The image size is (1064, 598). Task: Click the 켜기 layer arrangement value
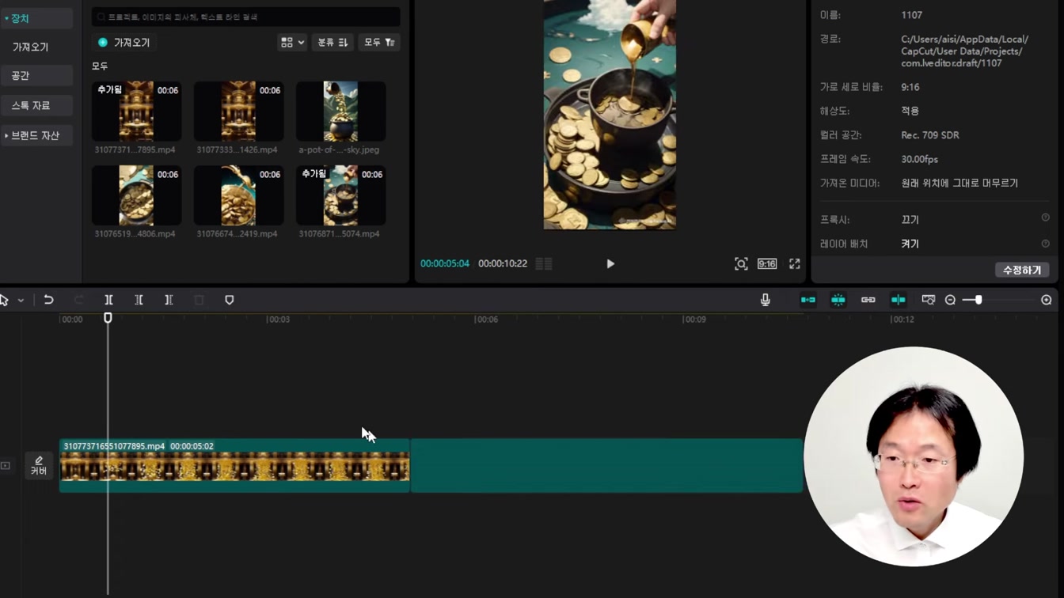[x=910, y=244]
